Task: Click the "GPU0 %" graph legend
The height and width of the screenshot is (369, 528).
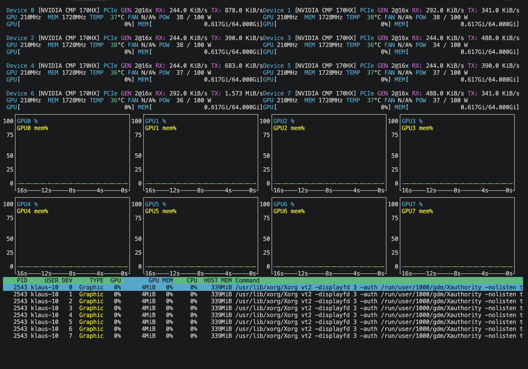Action: [x=27, y=121]
